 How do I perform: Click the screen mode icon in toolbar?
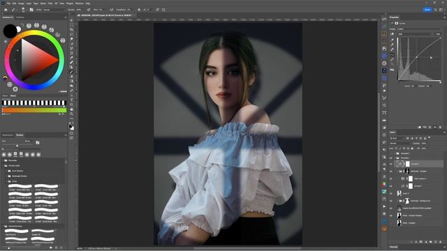[x=71, y=138]
